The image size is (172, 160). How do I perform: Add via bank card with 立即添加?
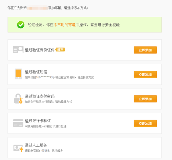pos(145,123)
